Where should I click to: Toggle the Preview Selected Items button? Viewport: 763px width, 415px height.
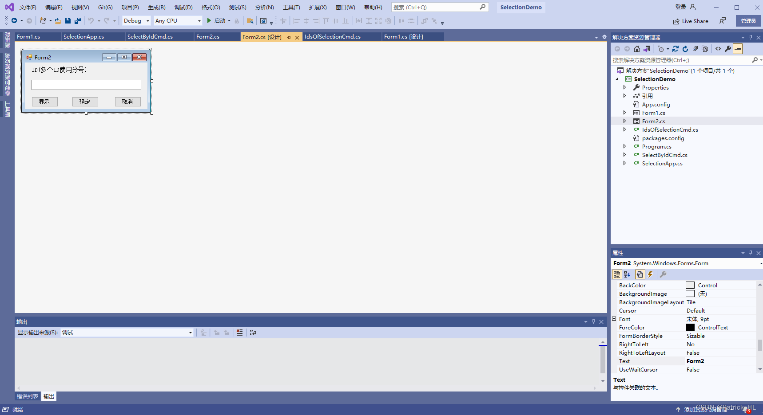click(x=738, y=49)
